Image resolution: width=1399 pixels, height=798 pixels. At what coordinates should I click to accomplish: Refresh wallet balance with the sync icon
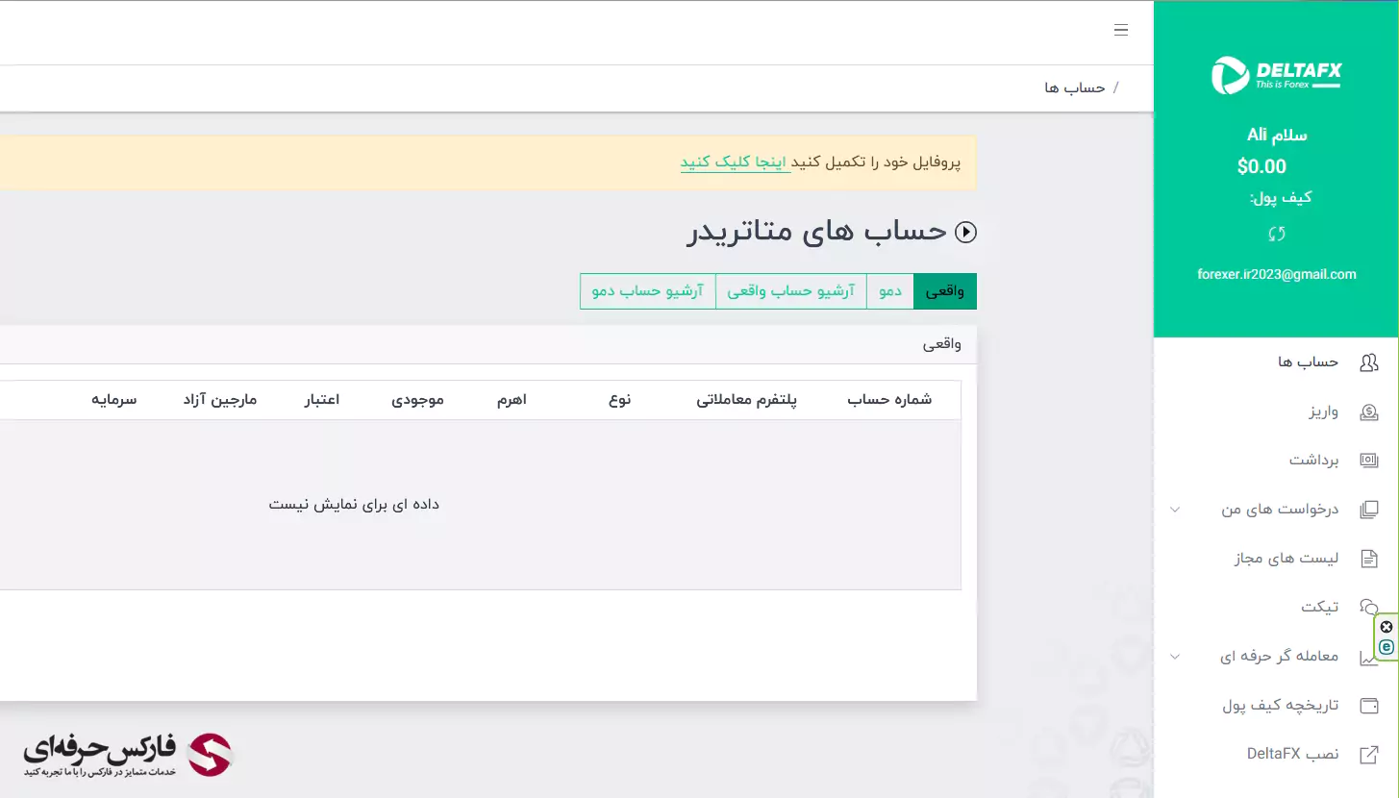tap(1276, 234)
